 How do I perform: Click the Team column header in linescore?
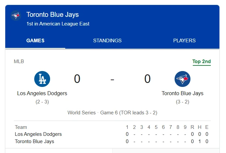pos(21,127)
